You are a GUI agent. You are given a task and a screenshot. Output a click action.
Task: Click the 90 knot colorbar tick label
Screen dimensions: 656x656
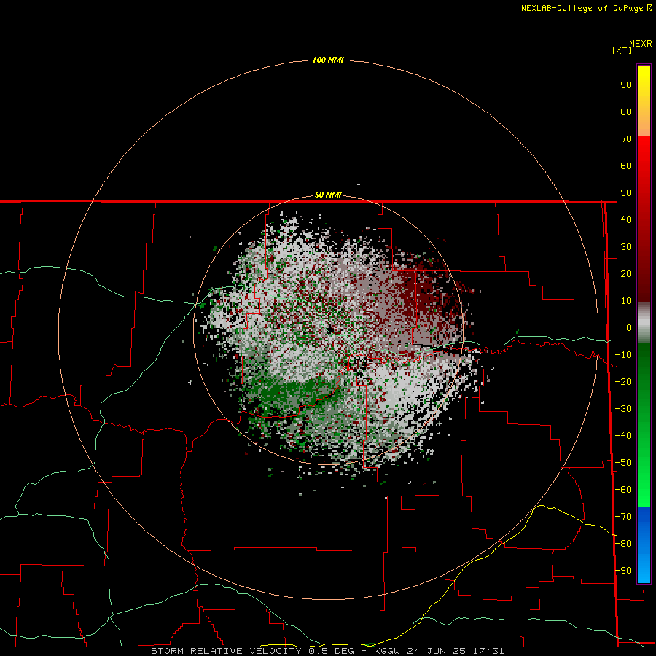tap(626, 85)
